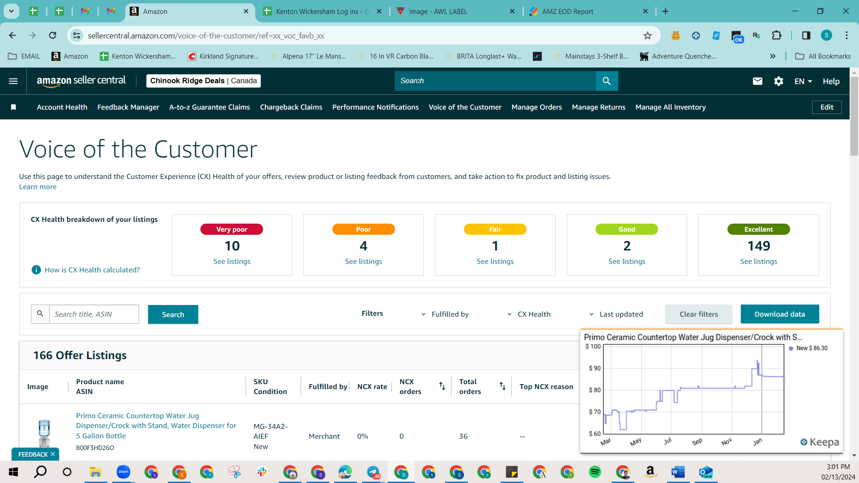Expand the CX Health filter dropdown
Image resolution: width=859 pixels, height=483 pixels.
[528, 314]
